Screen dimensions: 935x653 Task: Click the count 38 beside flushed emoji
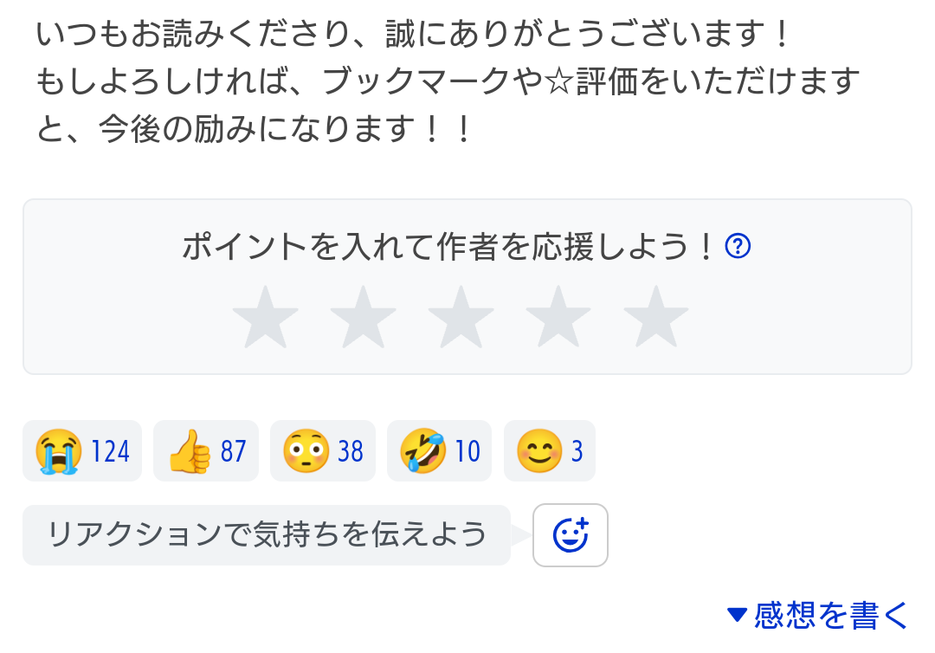tap(351, 452)
